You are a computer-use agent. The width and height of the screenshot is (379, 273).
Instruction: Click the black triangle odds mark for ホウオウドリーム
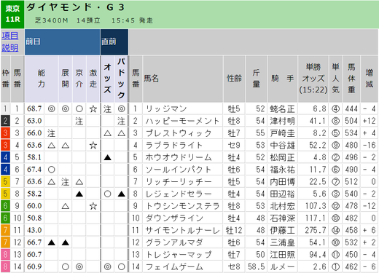[107, 157]
